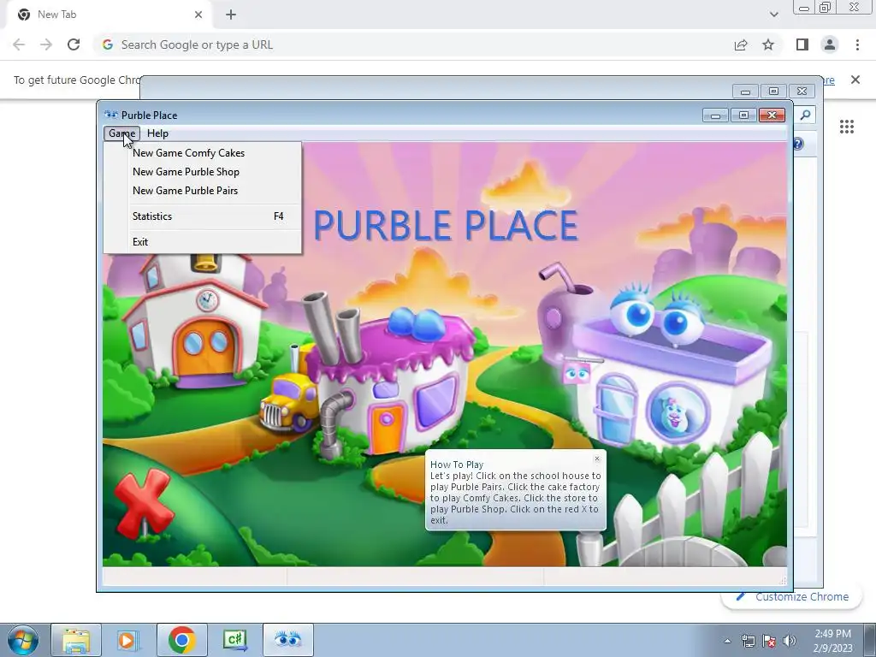Open the Game menu in Purble Place
This screenshot has height=657, width=876.
pos(121,133)
